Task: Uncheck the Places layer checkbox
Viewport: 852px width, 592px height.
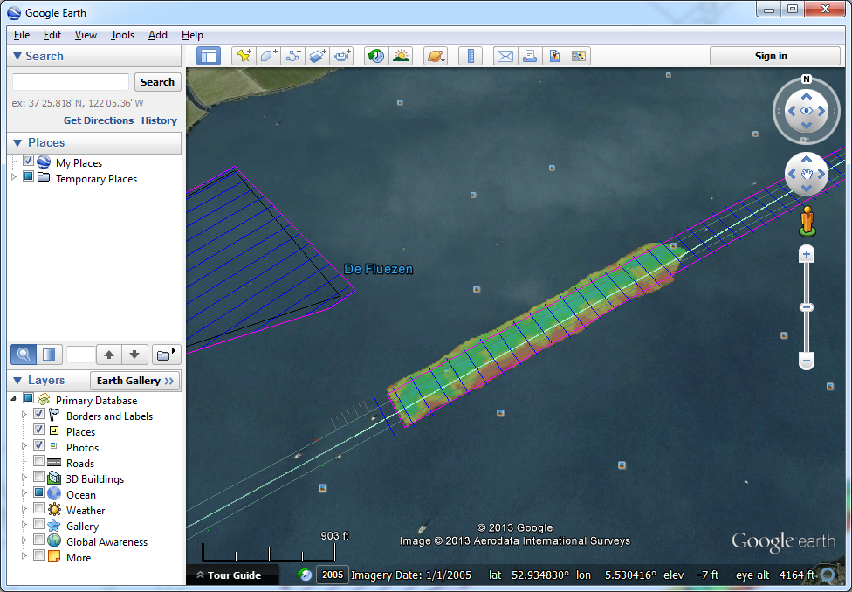Action: tap(38, 430)
